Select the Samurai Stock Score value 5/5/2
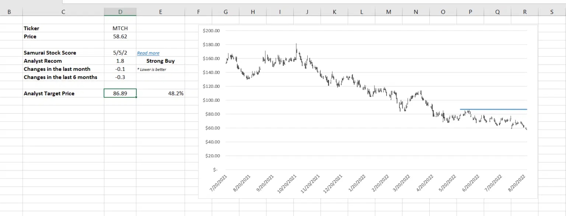Viewport: 566px width, 216px height. pyautogui.click(x=120, y=53)
